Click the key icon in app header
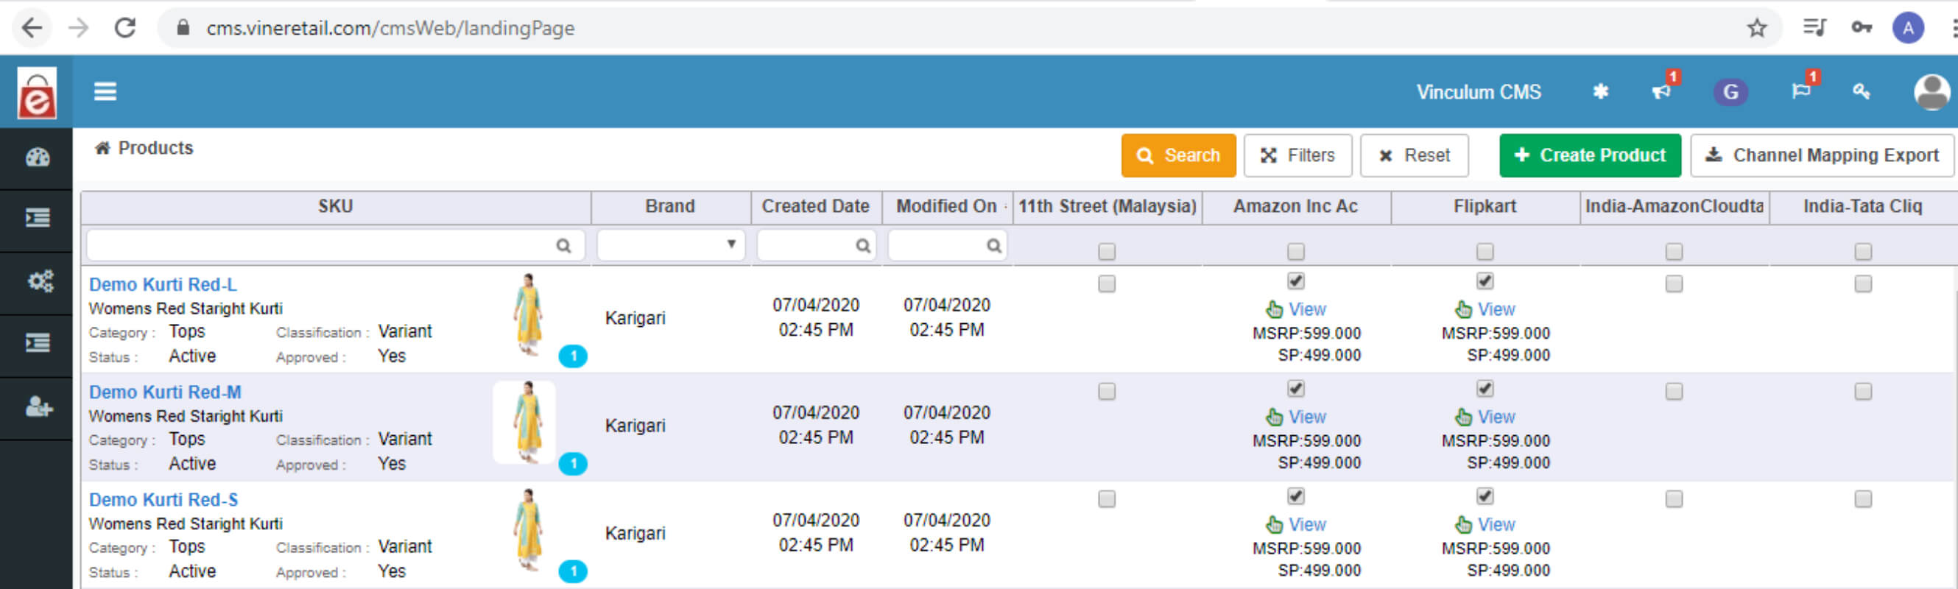This screenshot has height=589, width=1958. (1860, 92)
